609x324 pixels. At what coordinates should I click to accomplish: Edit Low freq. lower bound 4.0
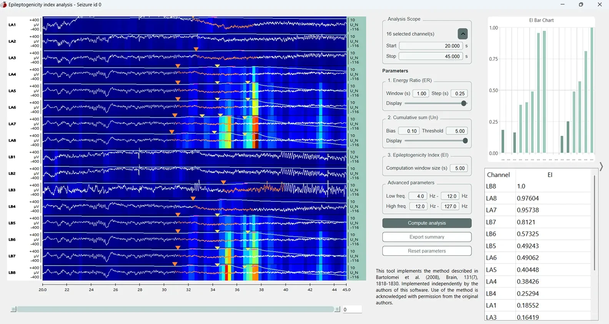click(x=418, y=196)
